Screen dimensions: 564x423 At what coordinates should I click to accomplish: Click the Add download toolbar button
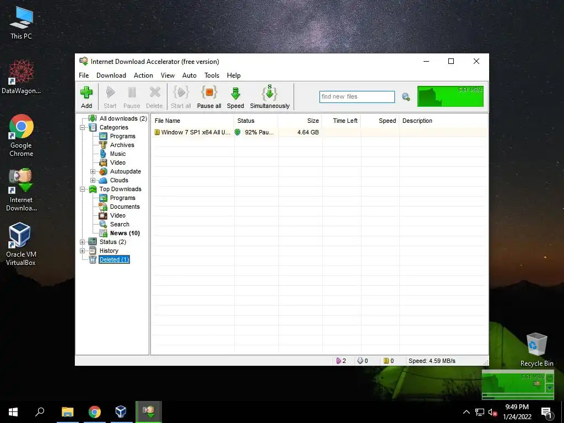point(86,97)
